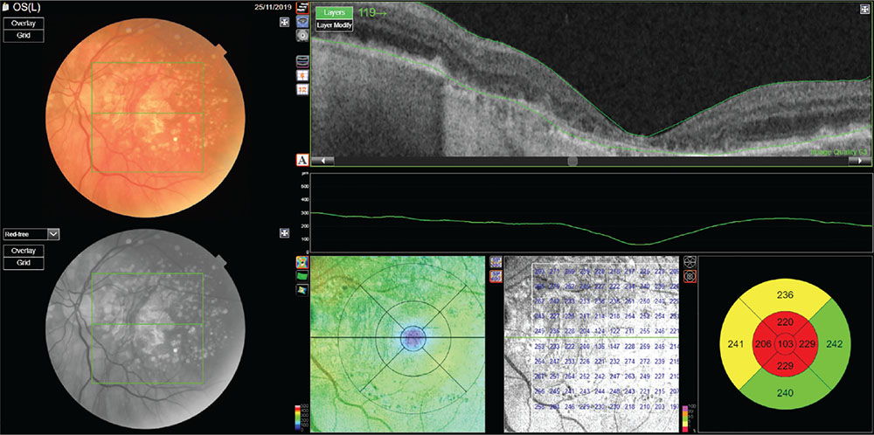This screenshot has height=435, width=874.
Task: Click the circular radial scan icon
Action: [302, 36]
